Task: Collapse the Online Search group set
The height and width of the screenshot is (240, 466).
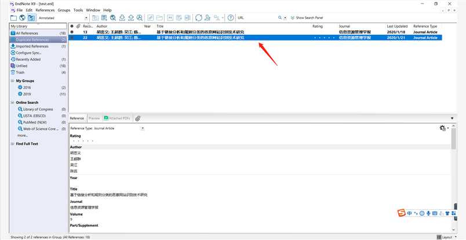Action: pyautogui.click(x=13, y=103)
